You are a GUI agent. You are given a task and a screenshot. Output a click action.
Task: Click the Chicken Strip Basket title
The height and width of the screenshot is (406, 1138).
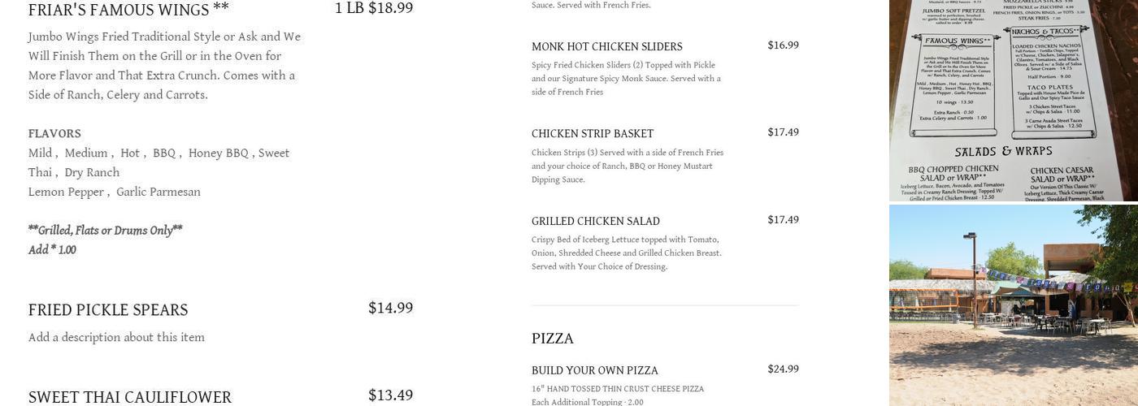pyautogui.click(x=592, y=134)
